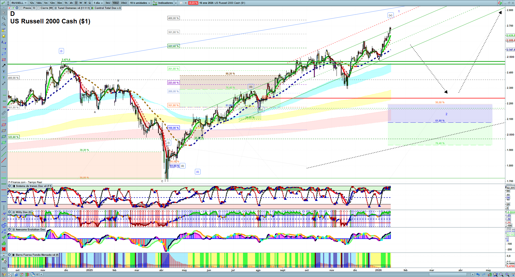The width and height of the screenshot is (515, 277).
Task: Select the bell alert tool
Action: [x=4, y=36]
